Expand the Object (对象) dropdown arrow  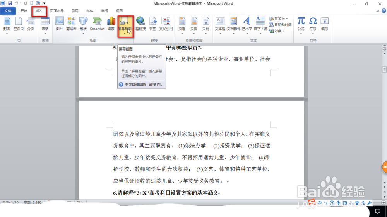tap(284, 31)
